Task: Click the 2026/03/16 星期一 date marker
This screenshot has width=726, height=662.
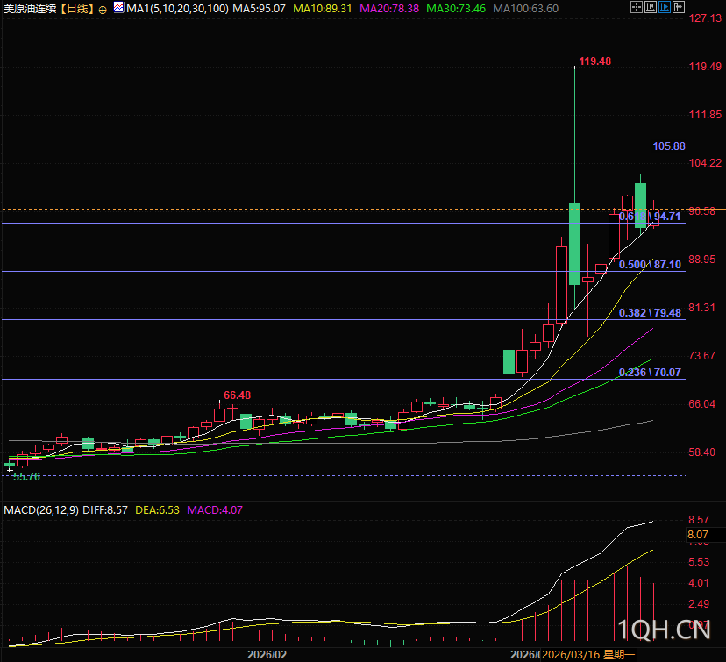Action: (x=588, y=655)
